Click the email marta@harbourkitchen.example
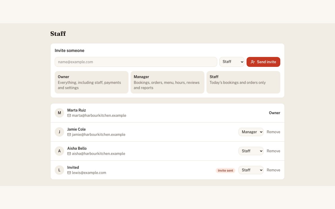Viewport: 335px width, 209px height. (99, 115)
